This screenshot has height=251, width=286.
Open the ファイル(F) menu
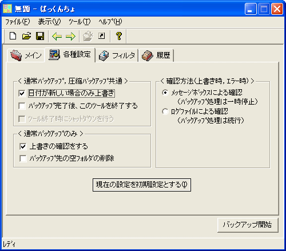(18, 22)
